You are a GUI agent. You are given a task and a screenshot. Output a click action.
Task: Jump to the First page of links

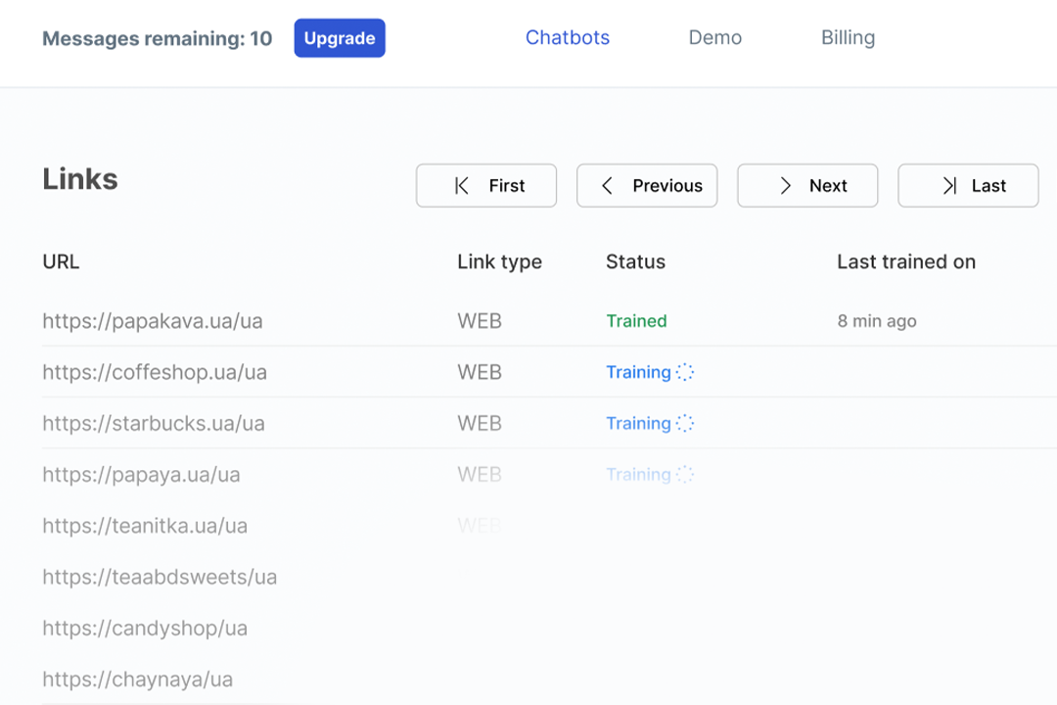click(486, 185)
